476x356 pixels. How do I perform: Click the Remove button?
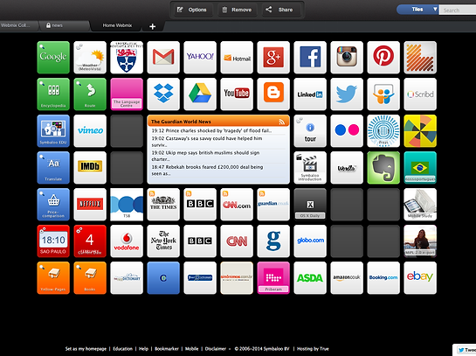tap(237, 10)
